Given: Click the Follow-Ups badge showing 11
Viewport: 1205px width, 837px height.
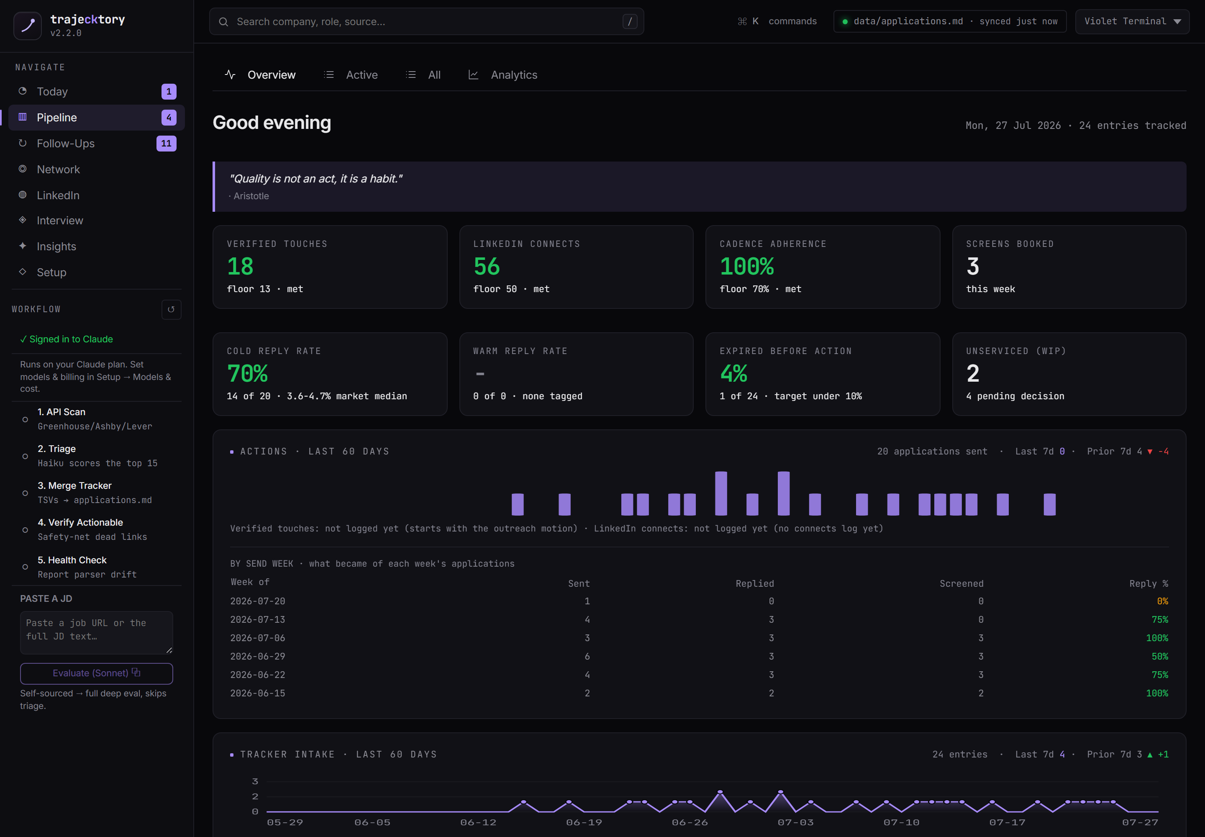Looking at the screenshot, I should point(166,143).
